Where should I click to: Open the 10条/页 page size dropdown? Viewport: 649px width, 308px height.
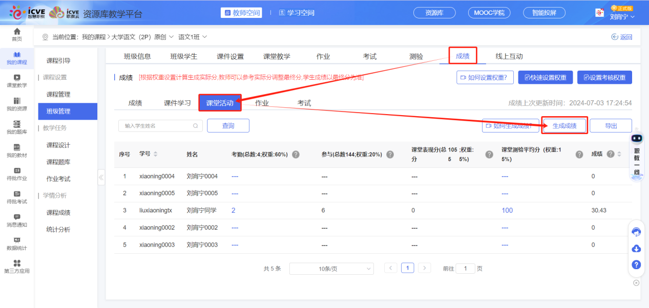[331, 268]
